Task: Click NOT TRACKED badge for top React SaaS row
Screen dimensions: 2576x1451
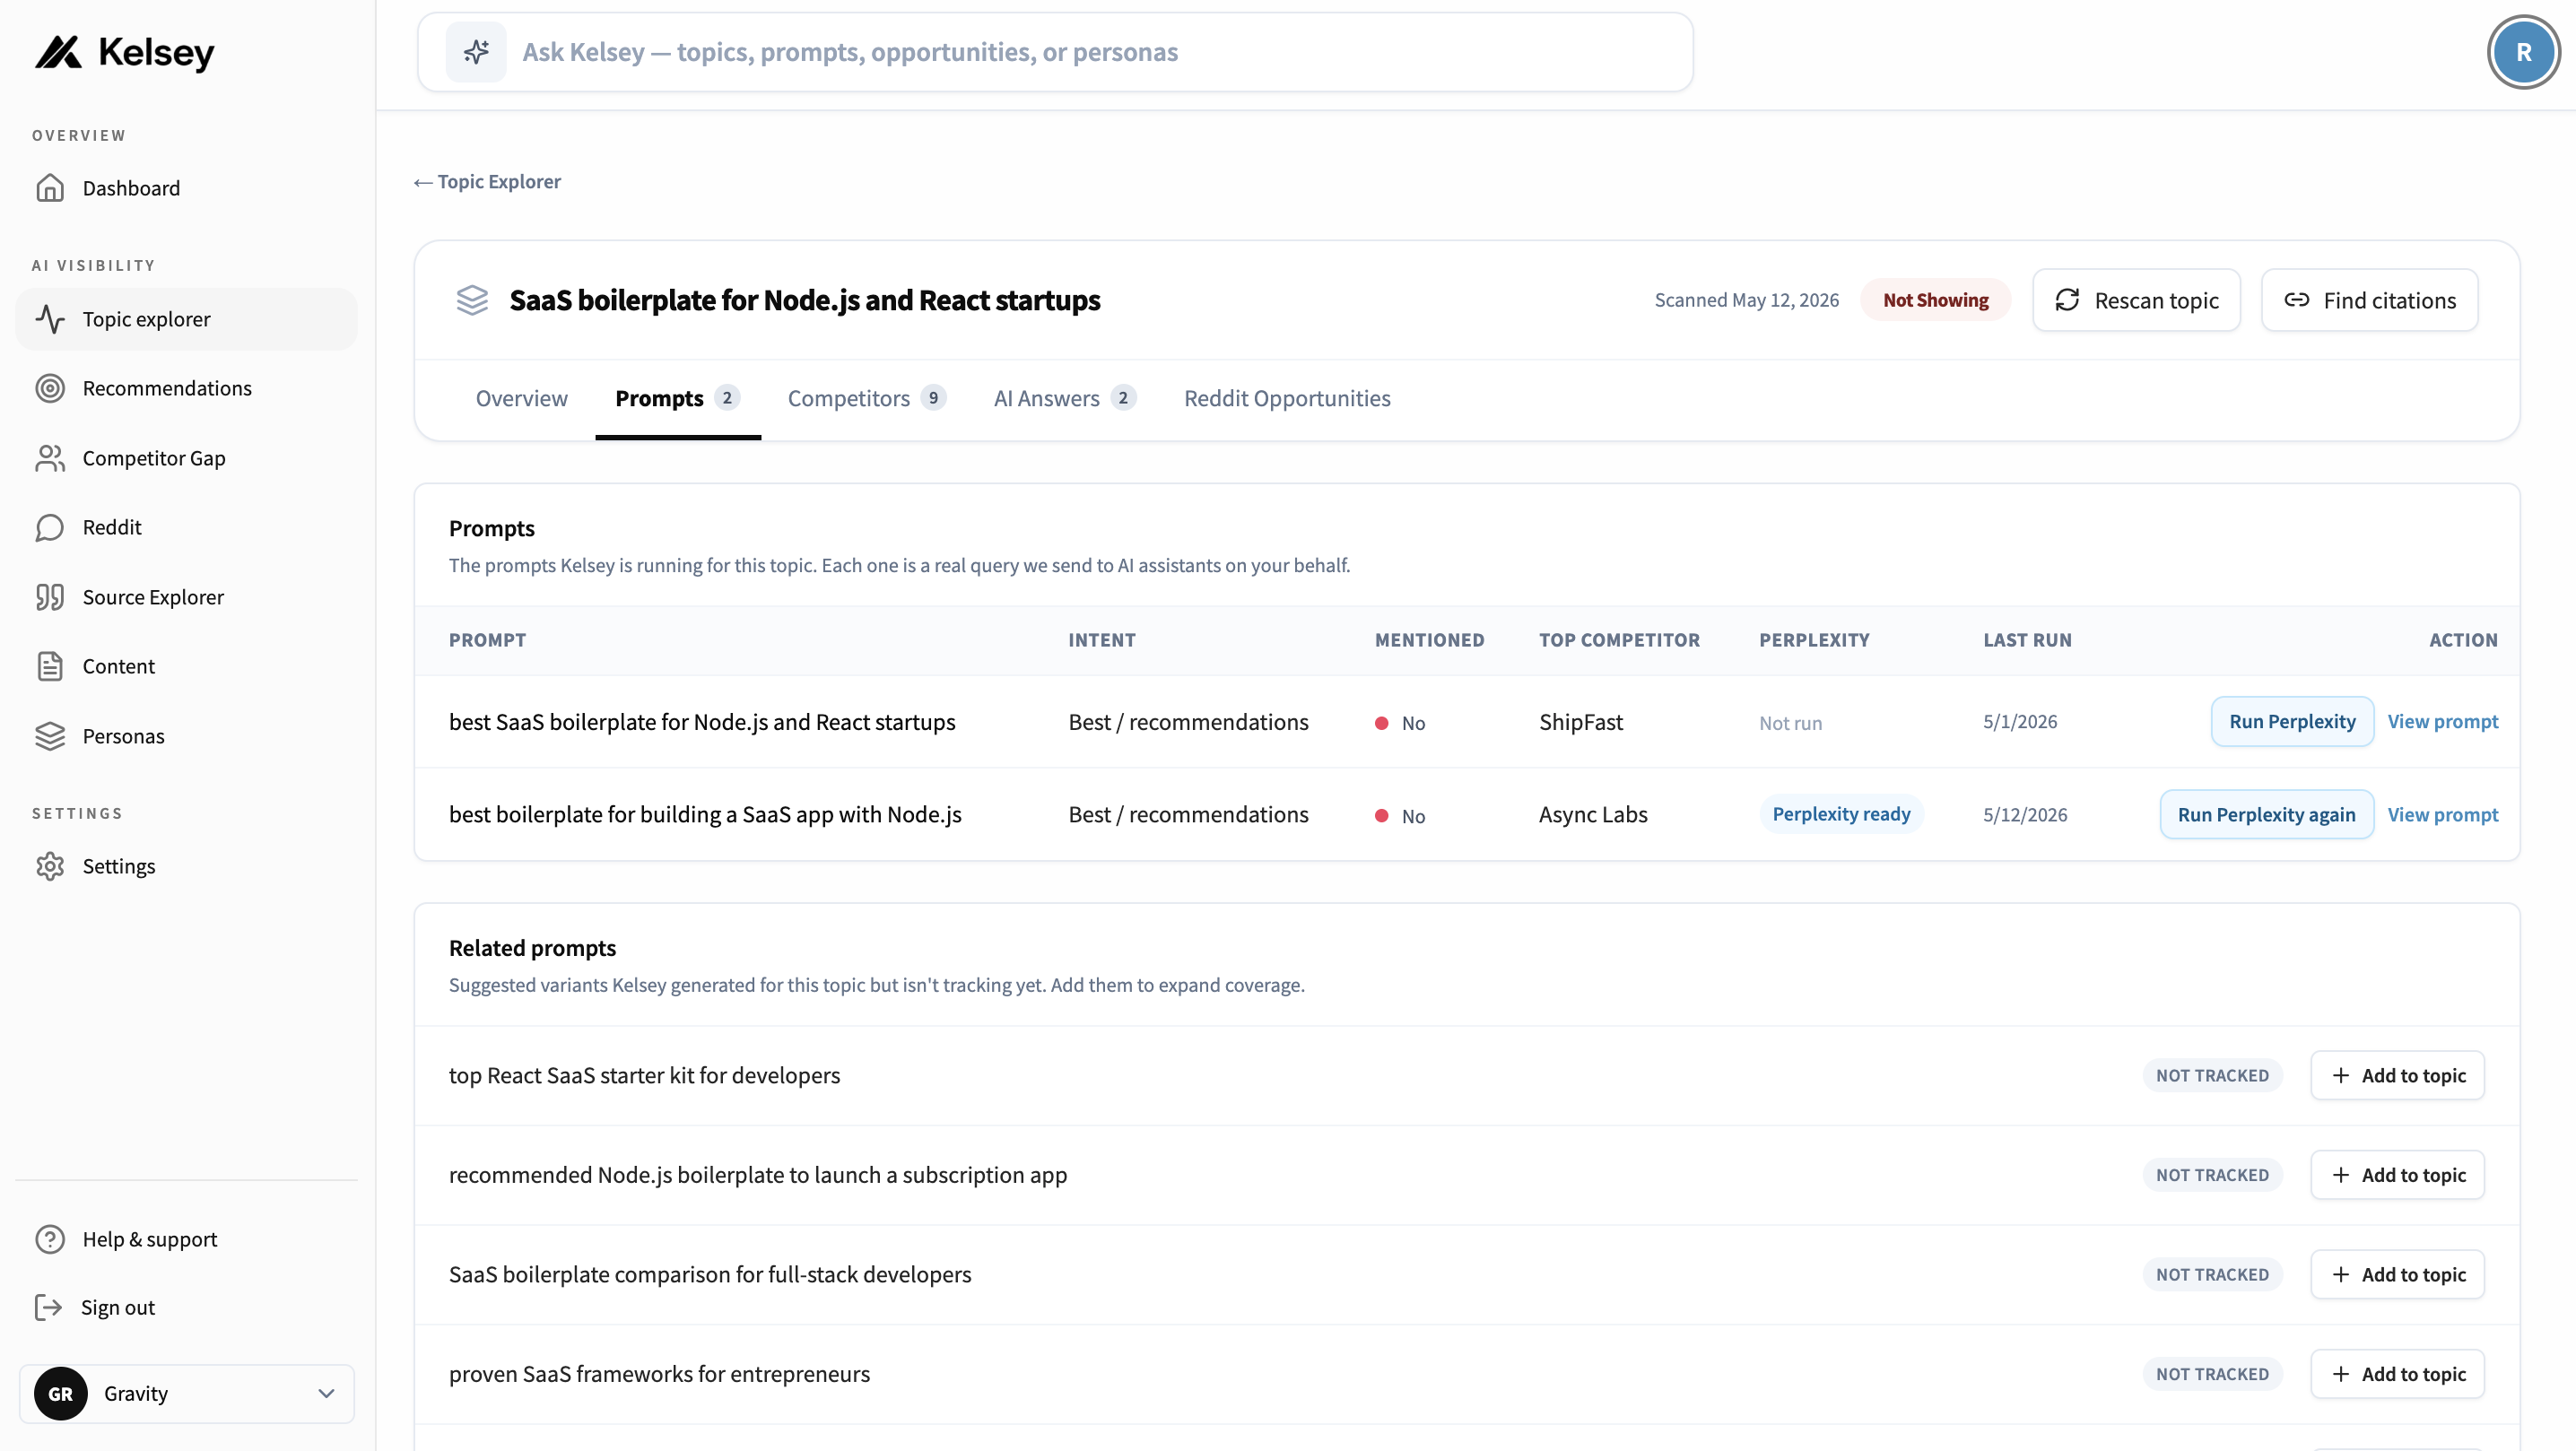Action: (x=2212, y=1075)
